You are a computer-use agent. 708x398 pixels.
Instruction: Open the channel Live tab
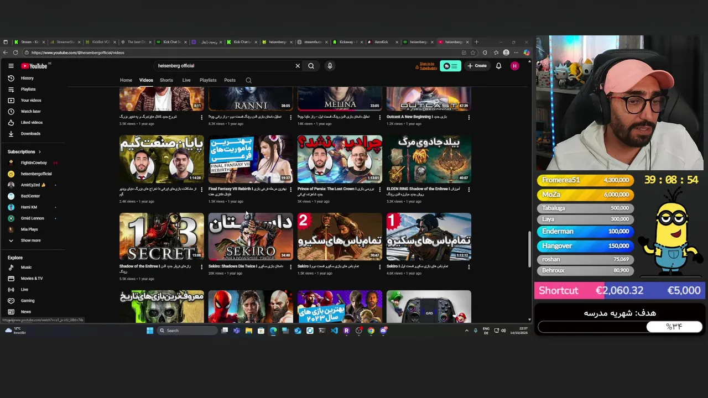click(x=186, y=80)
